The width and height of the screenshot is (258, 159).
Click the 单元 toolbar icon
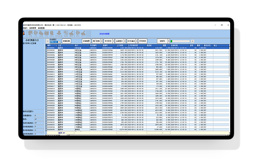coord(52,34)
